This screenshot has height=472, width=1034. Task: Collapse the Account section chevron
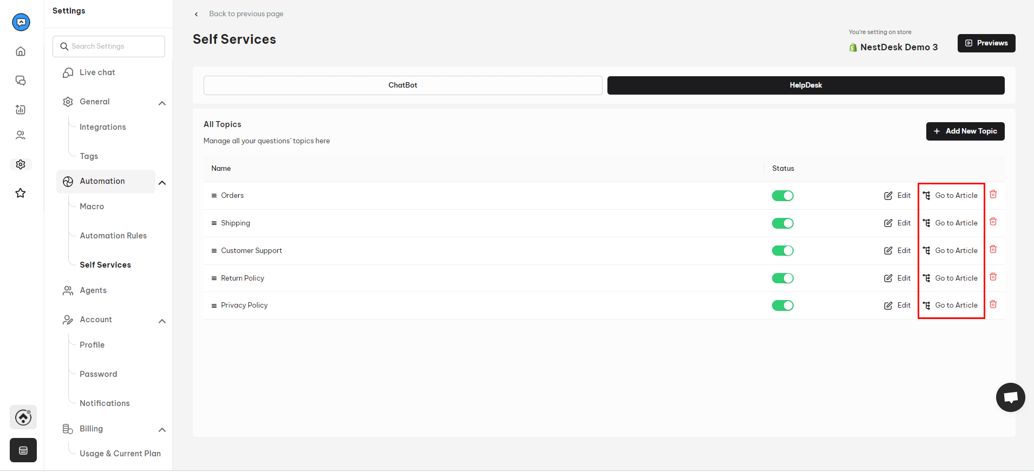pos(162,321)
